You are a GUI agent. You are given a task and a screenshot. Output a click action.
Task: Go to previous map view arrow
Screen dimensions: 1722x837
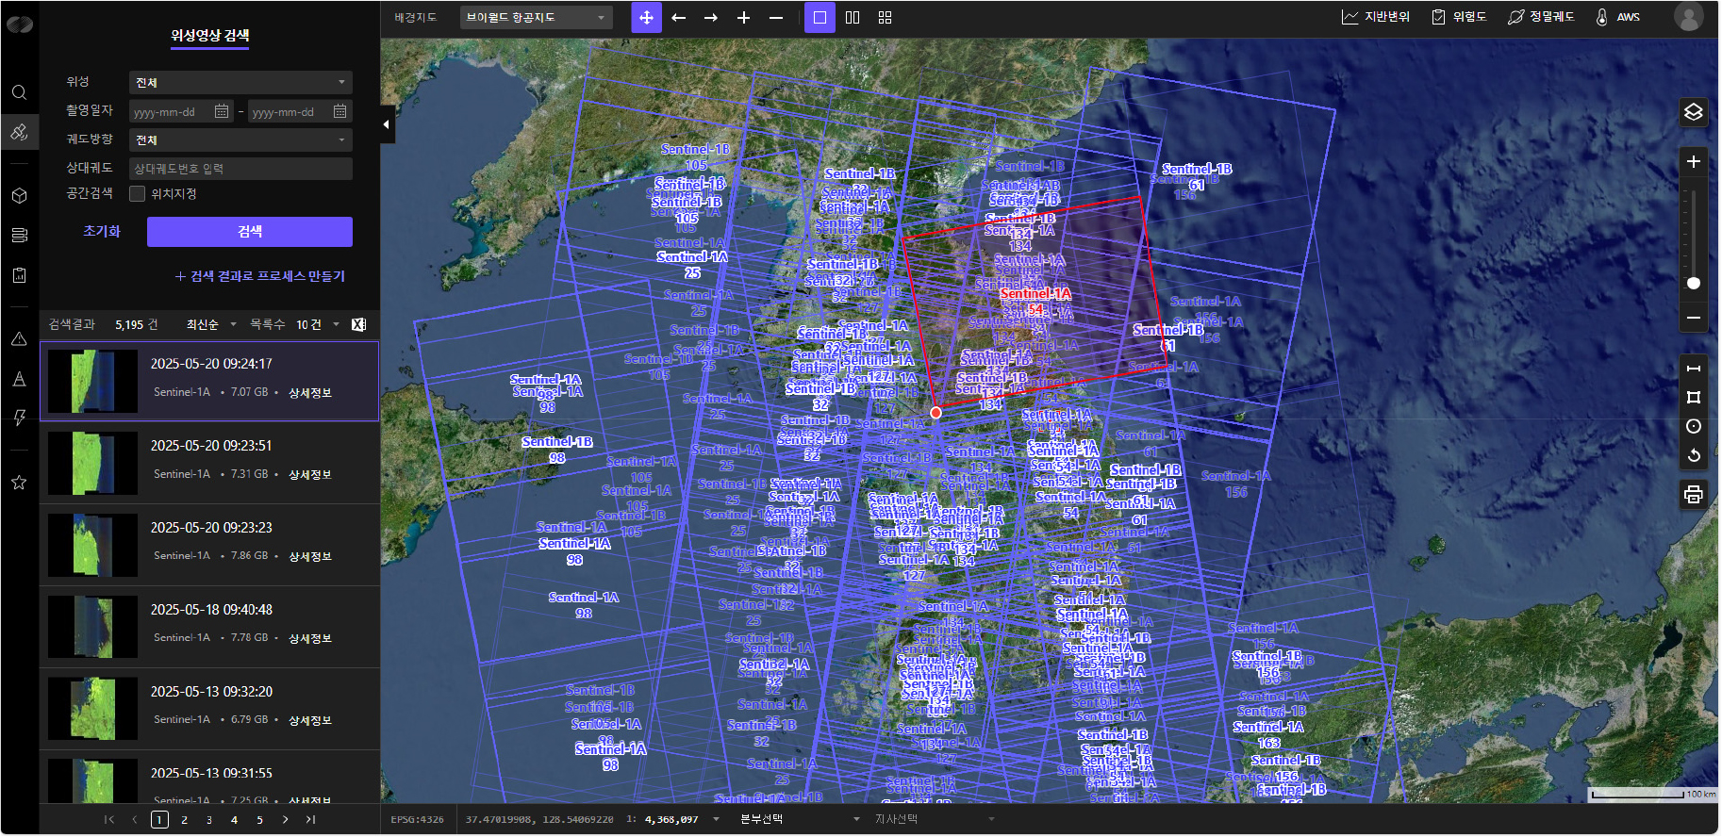pos(679,18)
